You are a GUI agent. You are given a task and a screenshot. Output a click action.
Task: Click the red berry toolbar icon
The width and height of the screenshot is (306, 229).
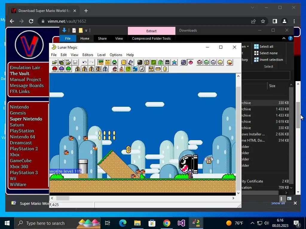[190, 62]
